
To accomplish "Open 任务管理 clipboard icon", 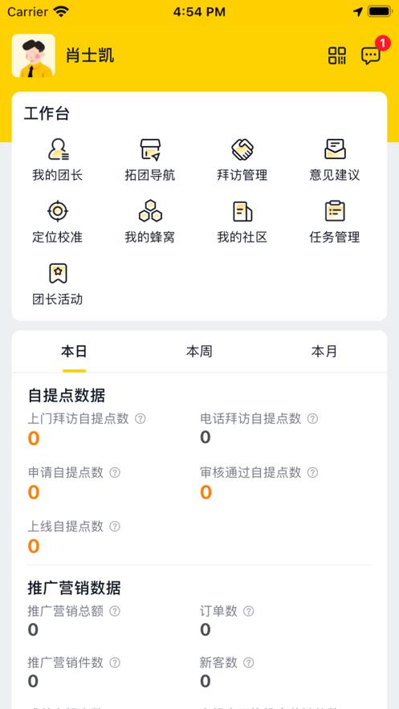I will coord(335,222).
